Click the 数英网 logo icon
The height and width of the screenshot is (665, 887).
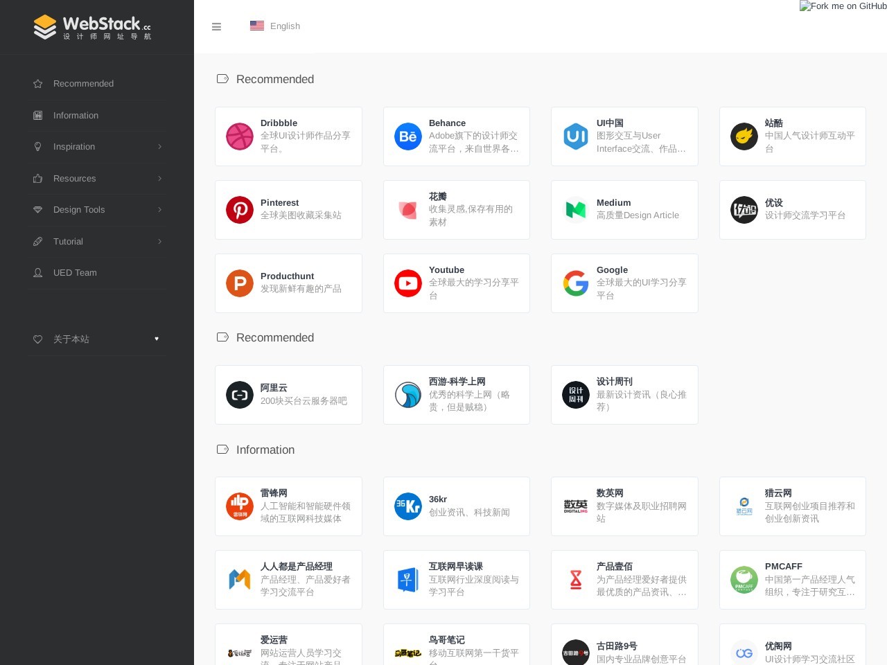576,506
